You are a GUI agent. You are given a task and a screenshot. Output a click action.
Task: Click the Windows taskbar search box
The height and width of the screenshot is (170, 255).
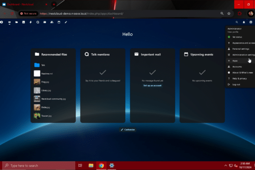(x=38, y=166)
